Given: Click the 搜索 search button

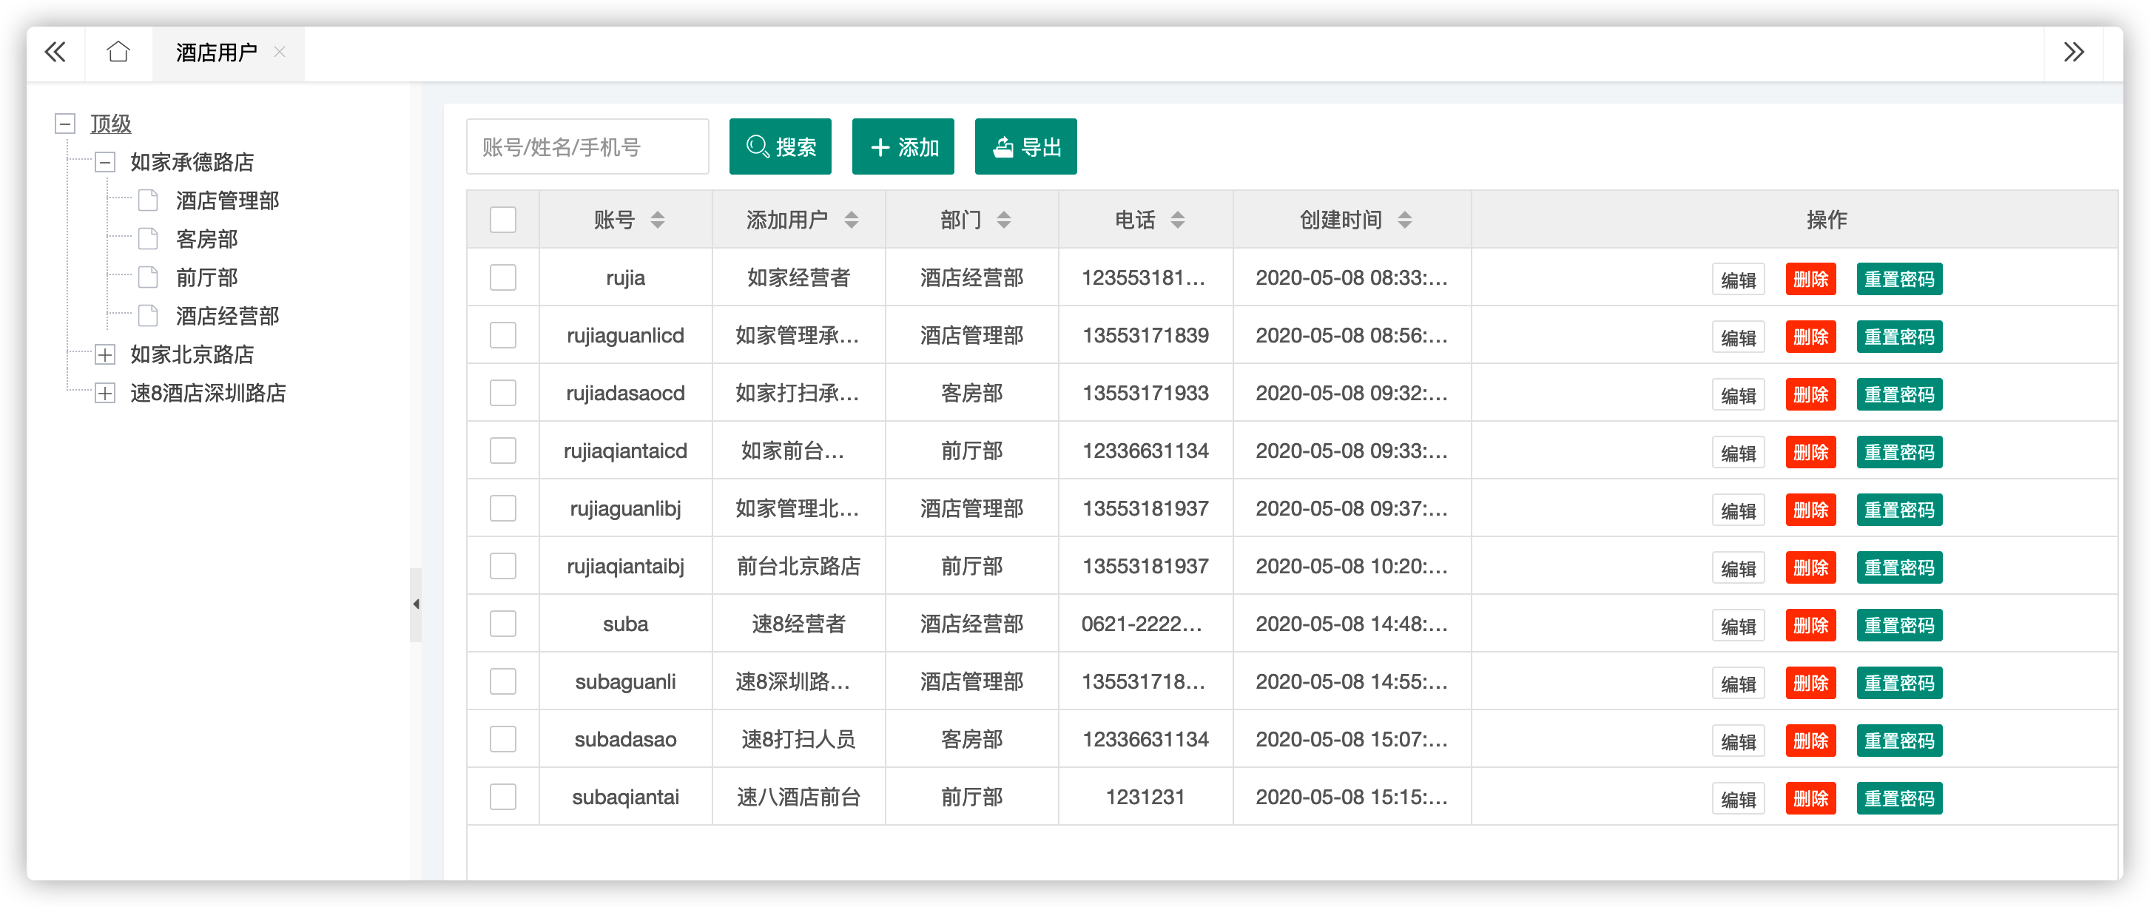Looking at the screenshot, I should tap(781, 147).
